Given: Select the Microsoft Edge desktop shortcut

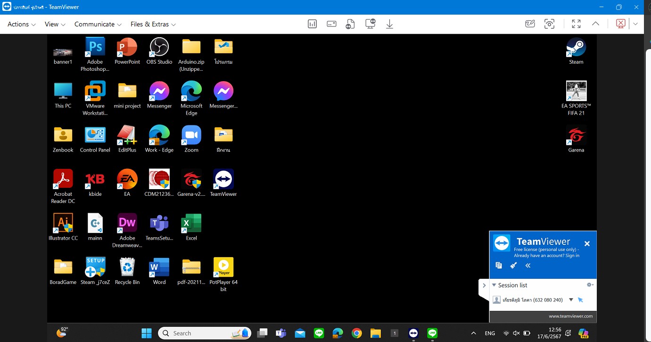Looking at the screenshot, I should coord(191,99).
